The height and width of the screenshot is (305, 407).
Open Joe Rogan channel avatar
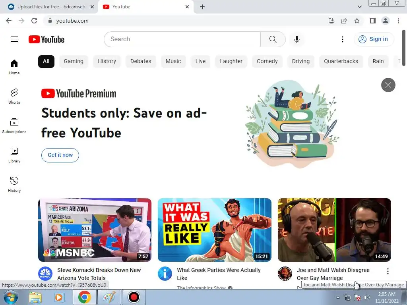(x=285, y=274)
